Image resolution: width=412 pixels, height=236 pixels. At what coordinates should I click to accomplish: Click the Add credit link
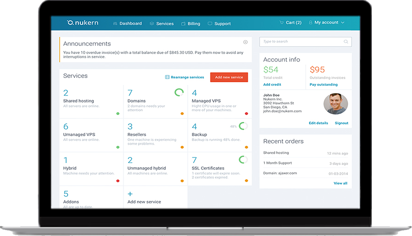pos(272,85)
